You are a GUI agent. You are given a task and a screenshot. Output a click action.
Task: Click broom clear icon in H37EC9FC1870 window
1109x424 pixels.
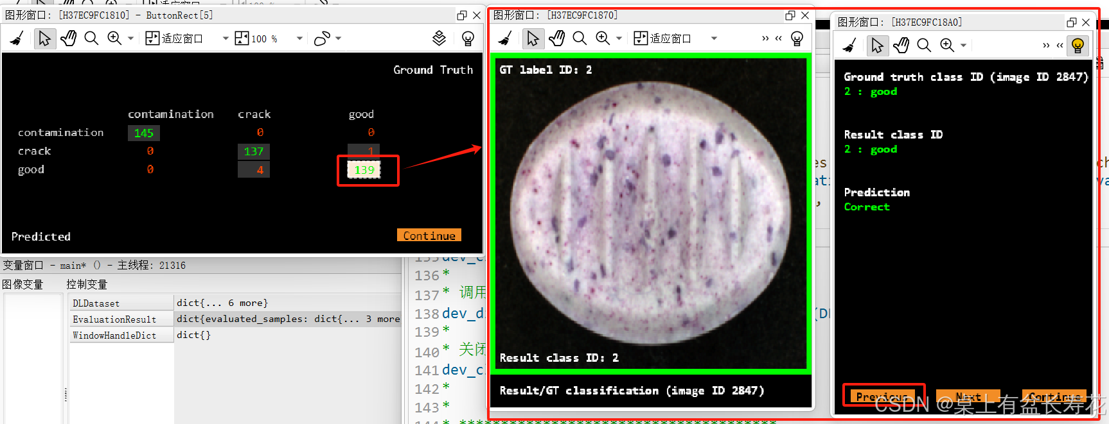(x=506, y=38)
